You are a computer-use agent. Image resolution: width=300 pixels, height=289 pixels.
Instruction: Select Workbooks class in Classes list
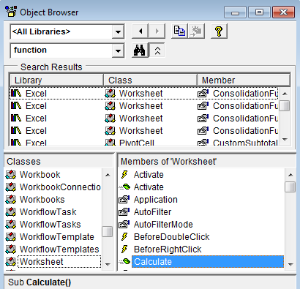coord(42,200)
